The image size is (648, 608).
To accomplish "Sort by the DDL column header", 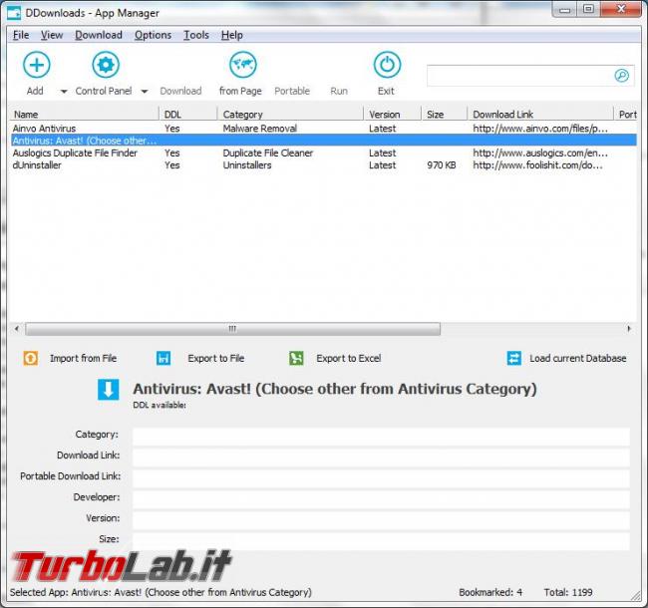I will tap(188, 115).
